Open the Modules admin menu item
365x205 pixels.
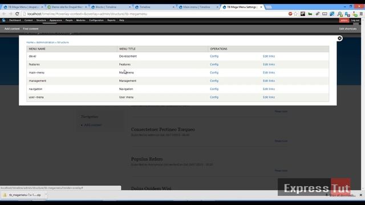pyautogui.click(x=81, y=20)
